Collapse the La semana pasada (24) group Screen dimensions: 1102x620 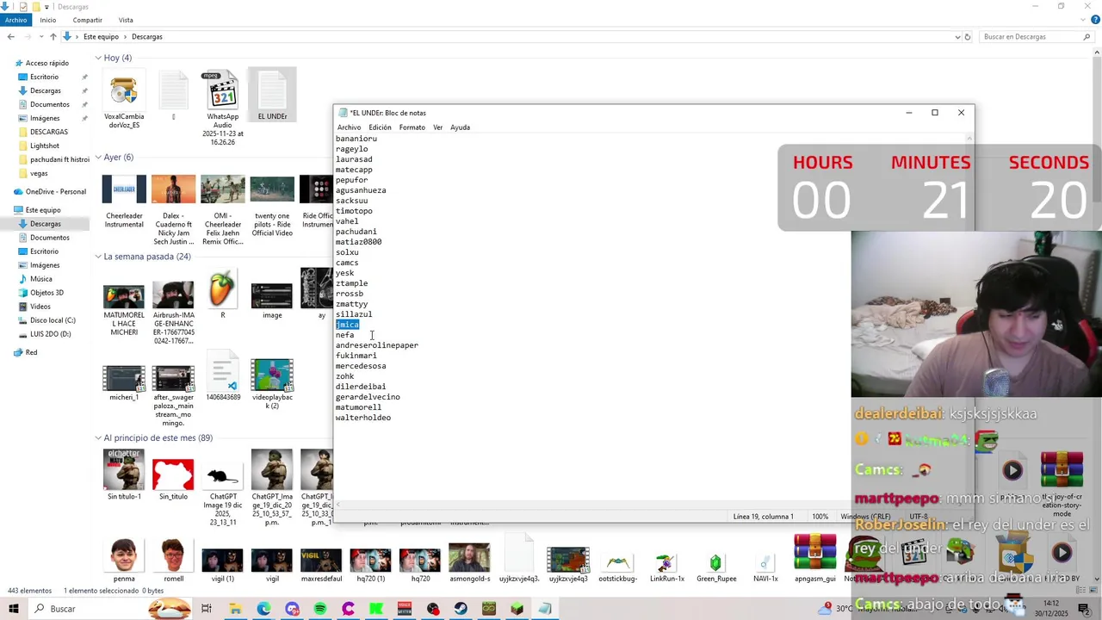(98, 257)
